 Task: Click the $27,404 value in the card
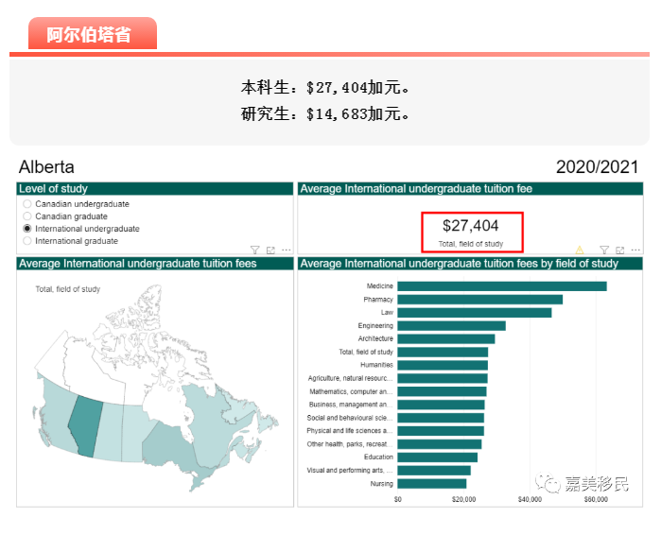pyautogui.click(x=470, y=226)
